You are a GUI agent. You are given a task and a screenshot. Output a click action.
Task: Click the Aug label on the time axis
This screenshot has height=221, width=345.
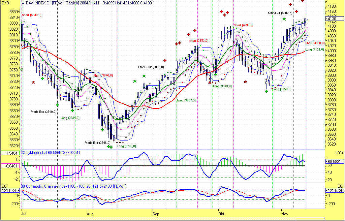tap(90, 214)
